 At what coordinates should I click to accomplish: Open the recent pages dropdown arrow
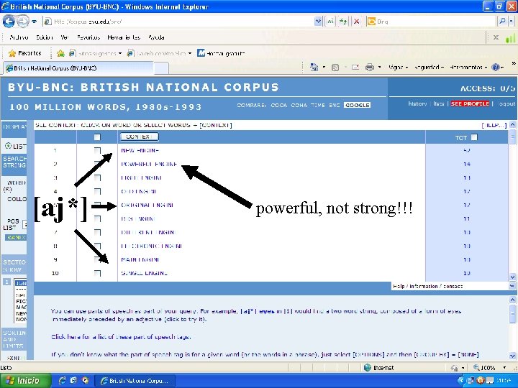point(35,22)
